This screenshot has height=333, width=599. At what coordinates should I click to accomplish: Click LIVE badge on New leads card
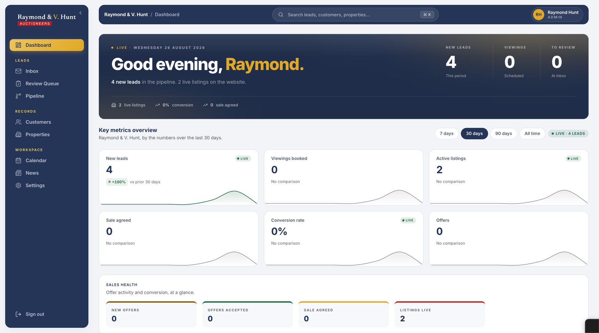tap(243, 159)
